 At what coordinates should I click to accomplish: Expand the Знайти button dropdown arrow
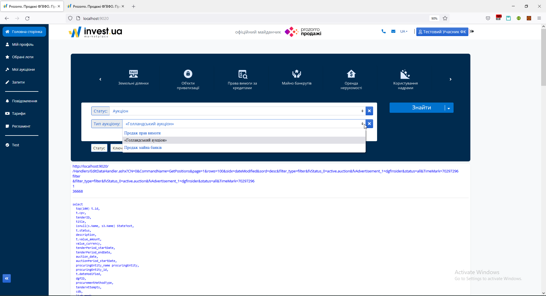pos(449,108)
